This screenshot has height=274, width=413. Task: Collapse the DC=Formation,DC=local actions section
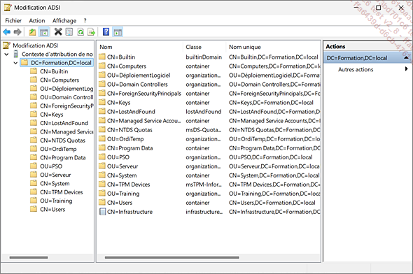(407, 57)
